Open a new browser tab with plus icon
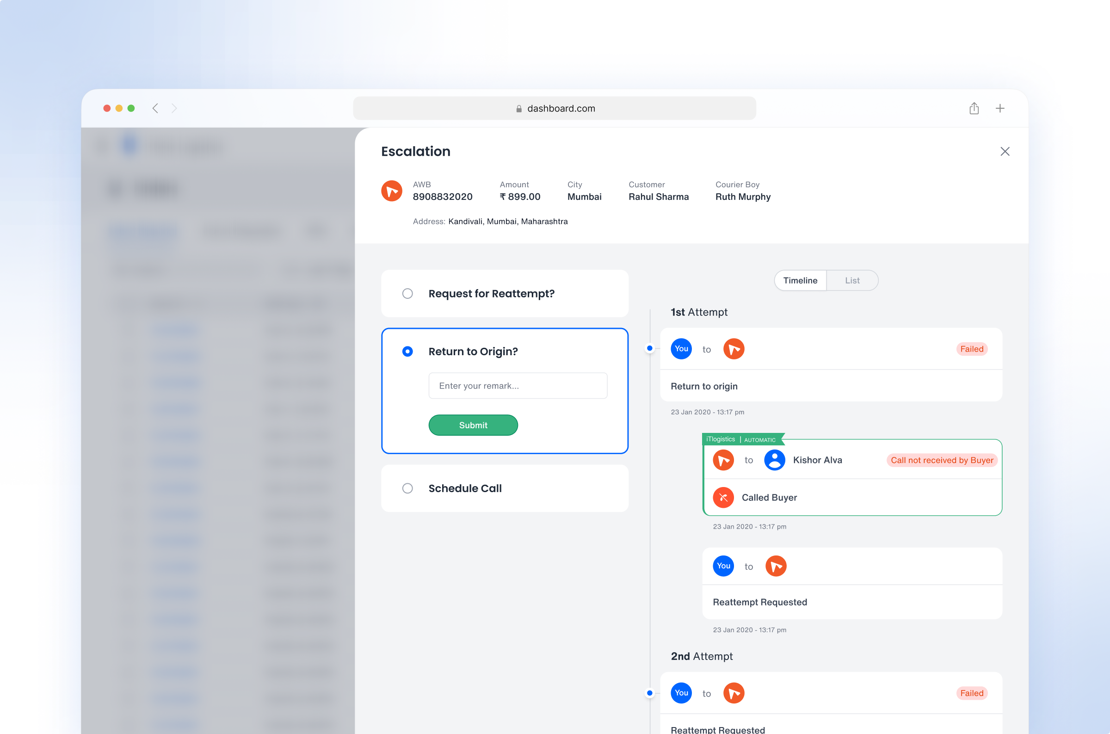1110x734 pixels. point(1000,108)
